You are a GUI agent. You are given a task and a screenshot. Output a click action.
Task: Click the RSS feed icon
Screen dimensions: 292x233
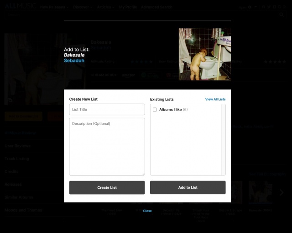tap(285, 7)
